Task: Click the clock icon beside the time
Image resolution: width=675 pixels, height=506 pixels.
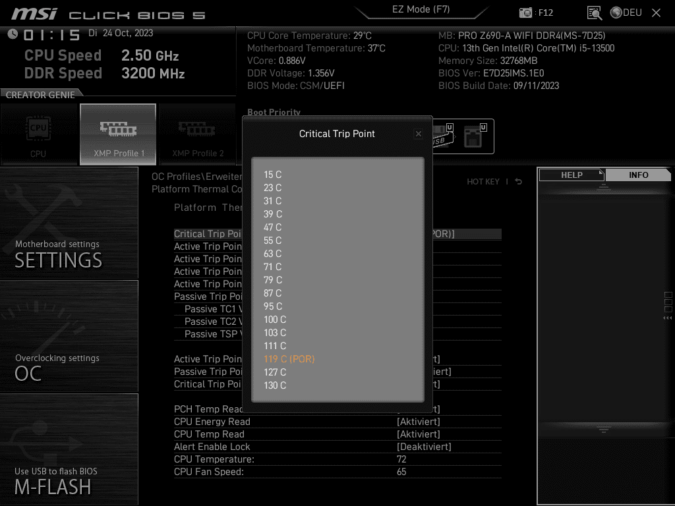Action: 13,34
